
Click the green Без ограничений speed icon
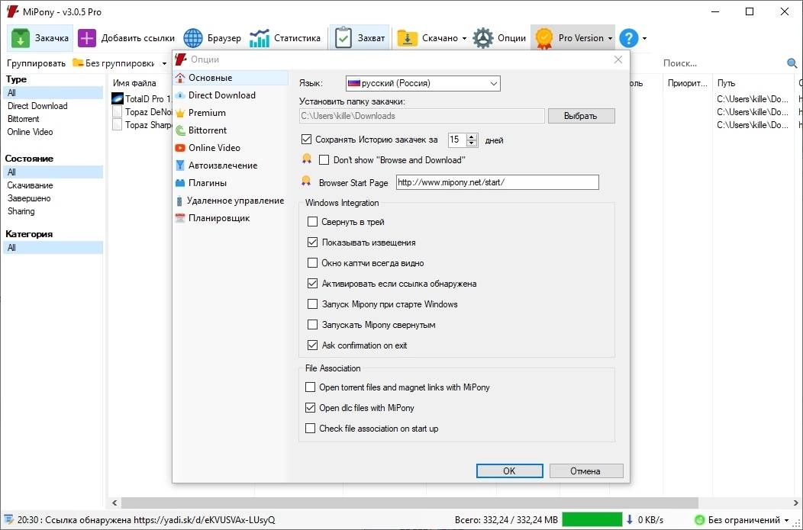coord(699,520)
